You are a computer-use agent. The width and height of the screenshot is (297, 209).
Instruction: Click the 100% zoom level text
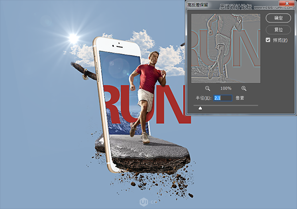[226, 88]
